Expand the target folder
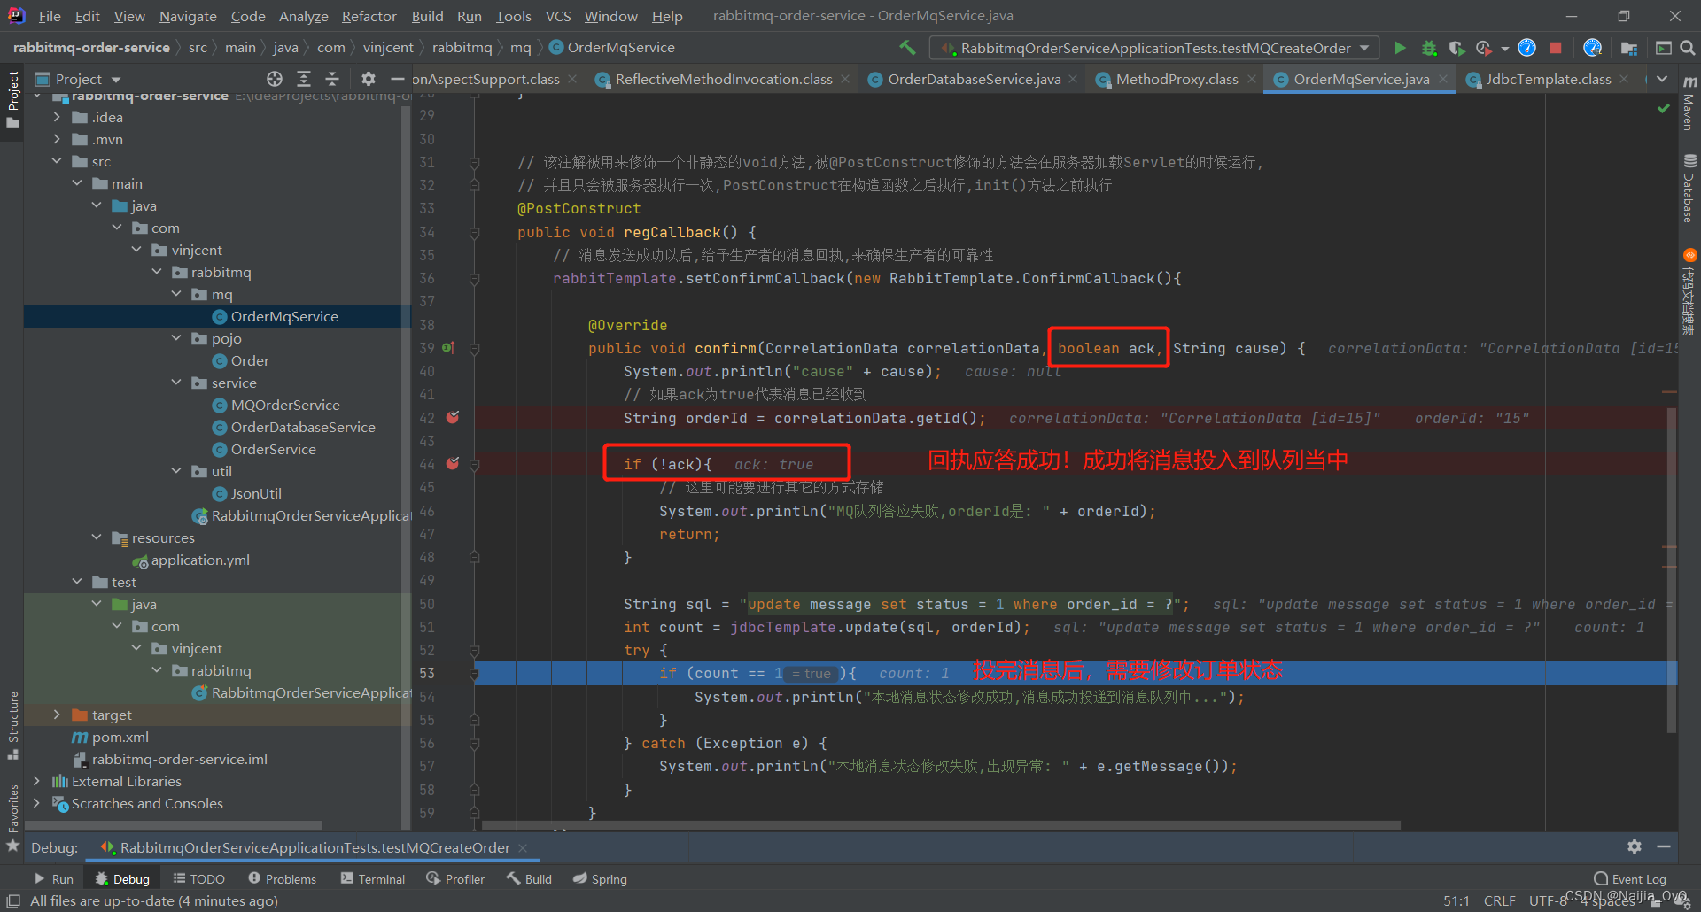 pos(57,715)
